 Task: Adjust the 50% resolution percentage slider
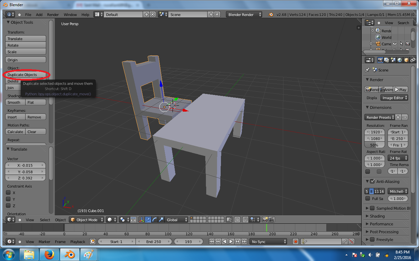(374, 145)
